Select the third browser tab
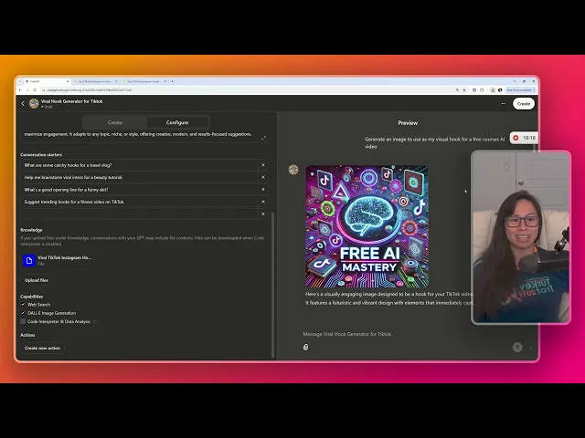Image resolution: width=585 pixels, height=438 pixels. 144,81
